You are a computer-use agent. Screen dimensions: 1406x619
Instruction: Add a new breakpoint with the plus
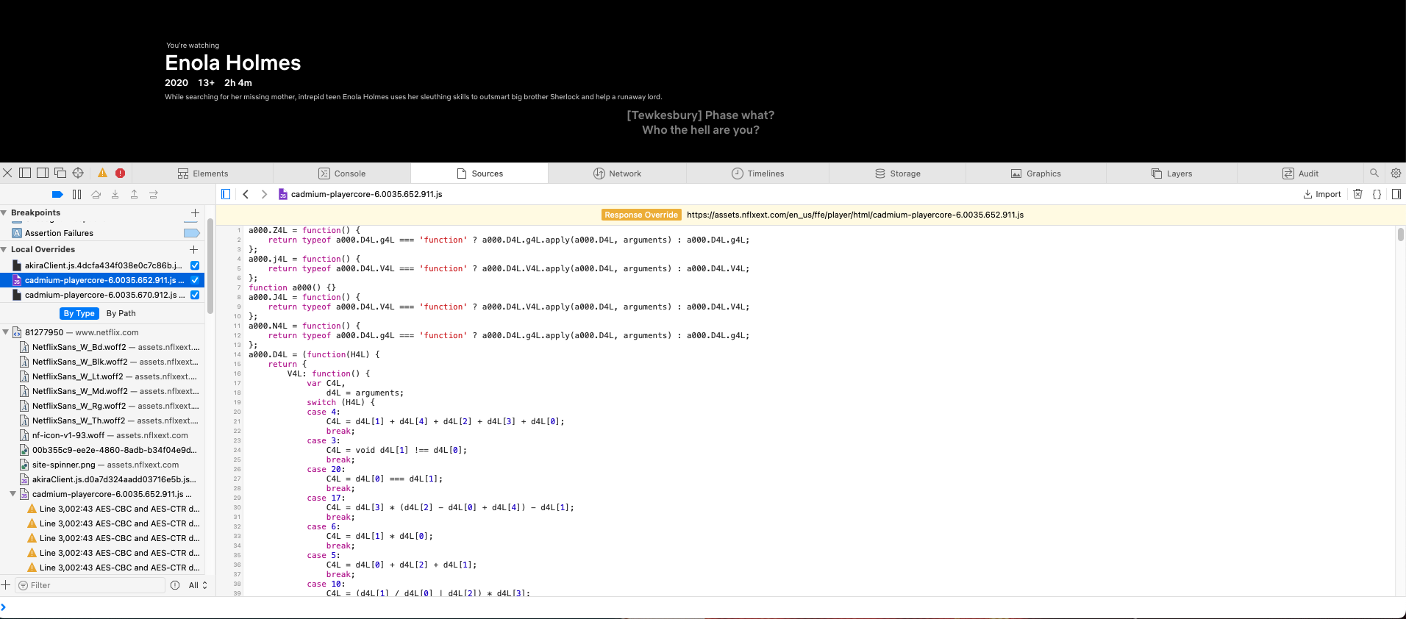[194, 212]
